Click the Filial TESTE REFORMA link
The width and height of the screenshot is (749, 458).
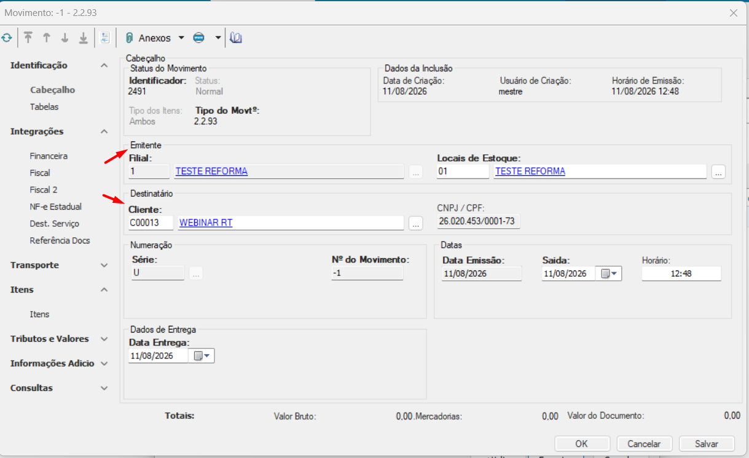211,172
